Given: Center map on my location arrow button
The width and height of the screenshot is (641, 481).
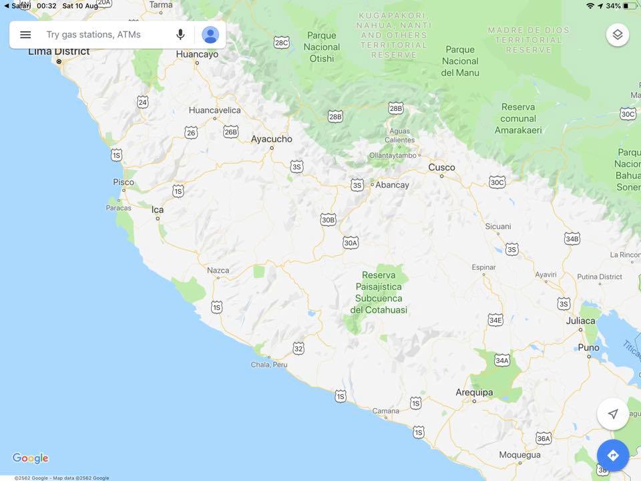Looking at the screenshot, I should coord(612,414).
